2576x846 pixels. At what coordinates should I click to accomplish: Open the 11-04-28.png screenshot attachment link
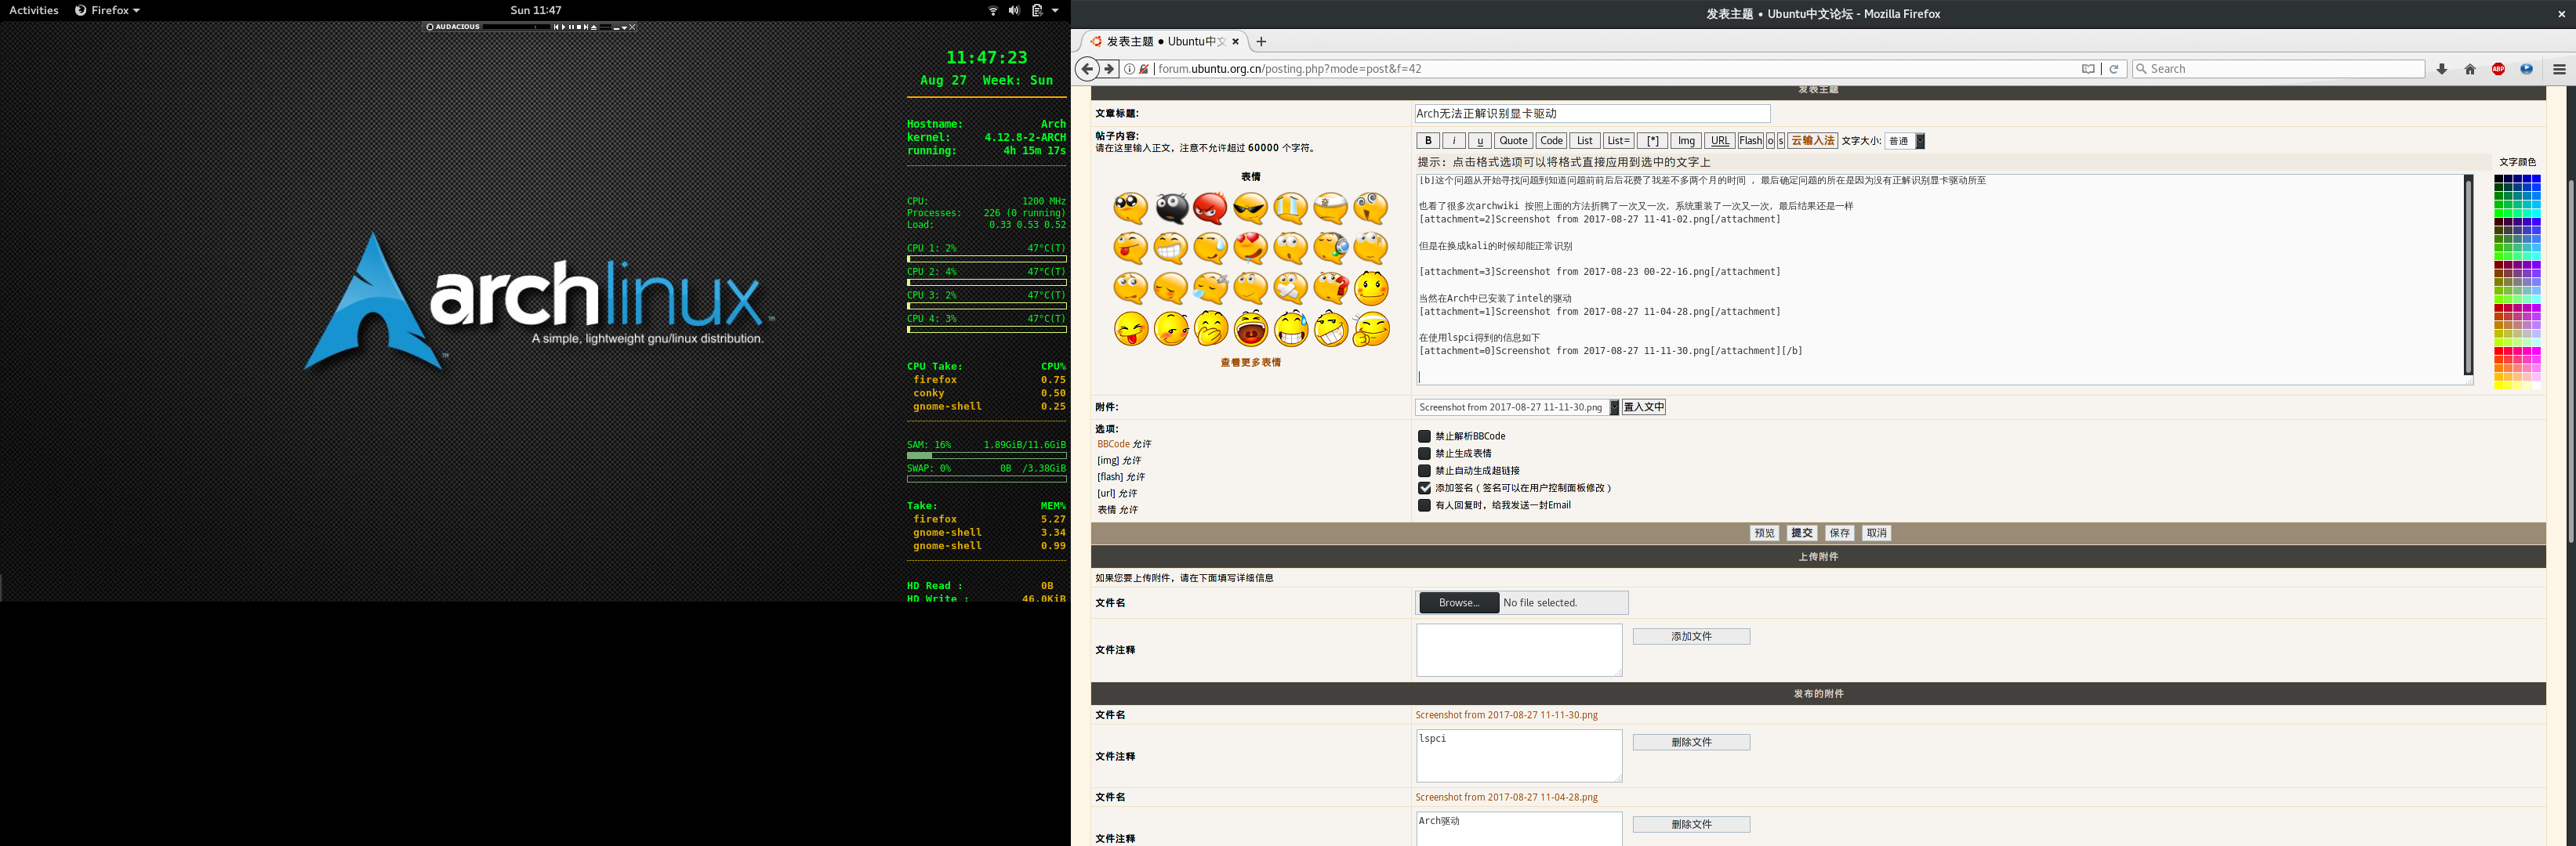(1506, 797)
